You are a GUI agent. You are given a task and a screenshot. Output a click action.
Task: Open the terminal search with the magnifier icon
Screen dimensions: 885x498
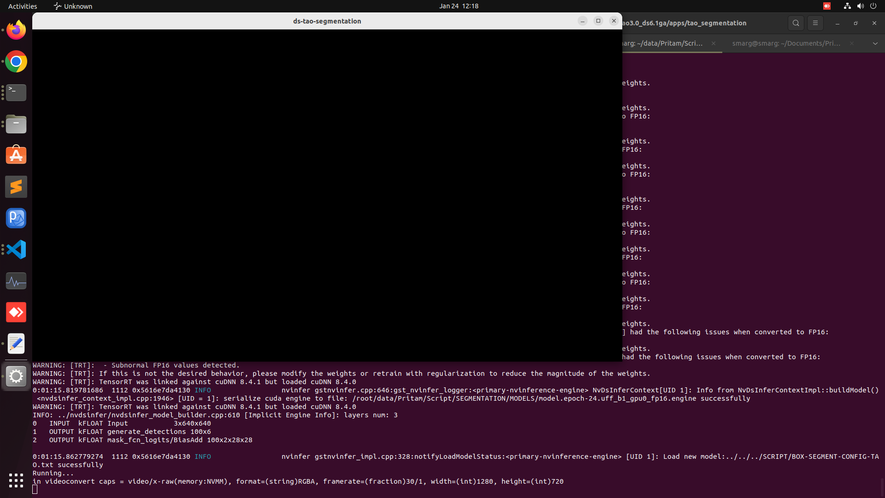tap(796, 23)
